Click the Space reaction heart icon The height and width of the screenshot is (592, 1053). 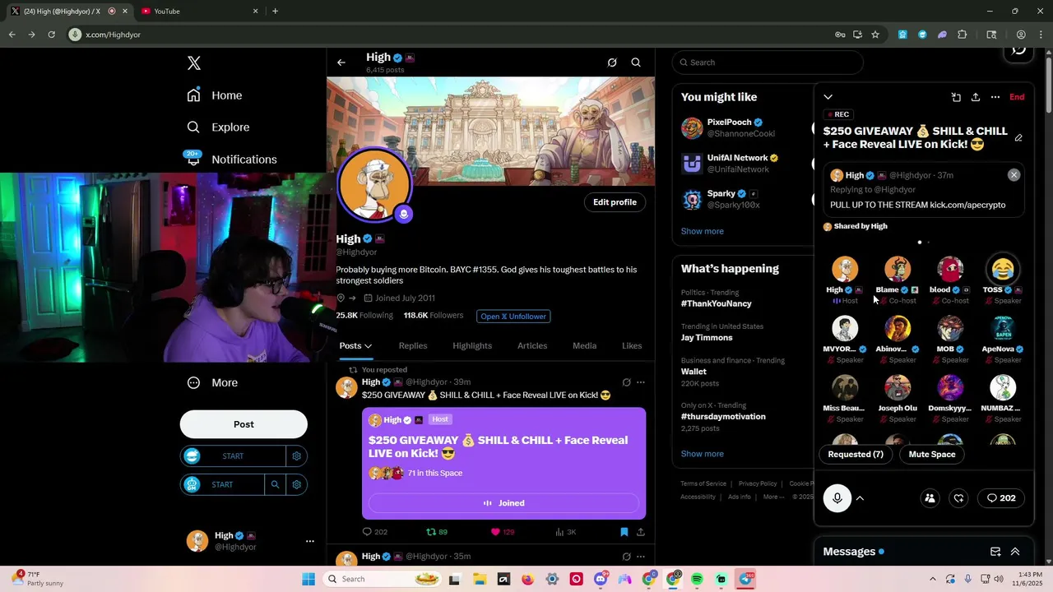click(x=959, y=498)
